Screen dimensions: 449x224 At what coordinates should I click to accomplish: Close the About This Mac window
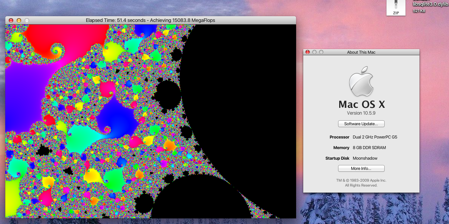tap(307, 52)
